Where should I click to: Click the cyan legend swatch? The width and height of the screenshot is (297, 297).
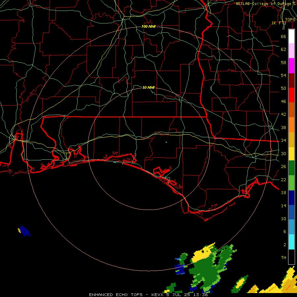coord(291,242)
